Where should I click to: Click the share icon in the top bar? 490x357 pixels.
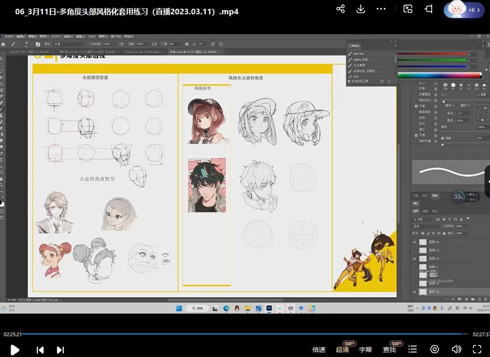pos(341,9)
